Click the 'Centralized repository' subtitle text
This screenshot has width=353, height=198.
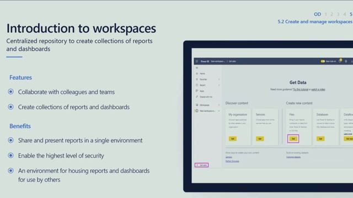[x=79, y=45]
